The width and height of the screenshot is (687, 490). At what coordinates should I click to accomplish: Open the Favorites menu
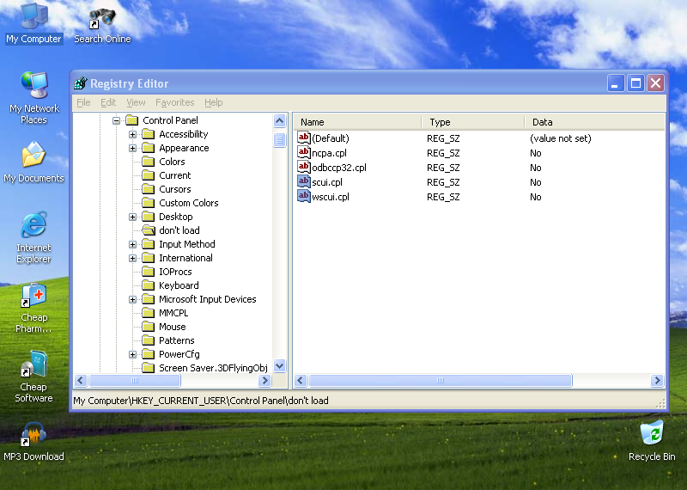[175, 102]
